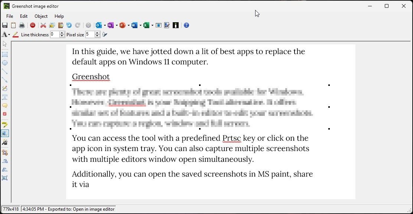
Task: Open the Settings gear icon
Action: 88,25
